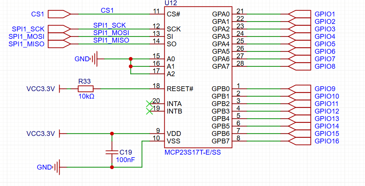Viewport: 365px width, 186px height.
Task: Click the GPIO12 port label
Action: pos(327,111)
